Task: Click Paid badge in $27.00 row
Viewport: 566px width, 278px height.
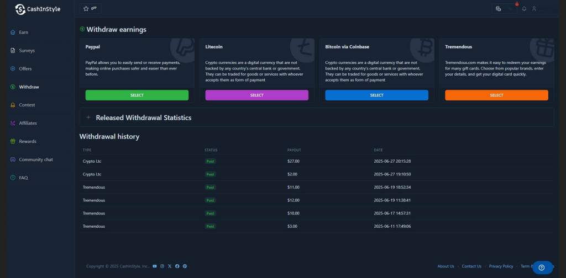Action: pyautogui.click(x=210, y=161)
